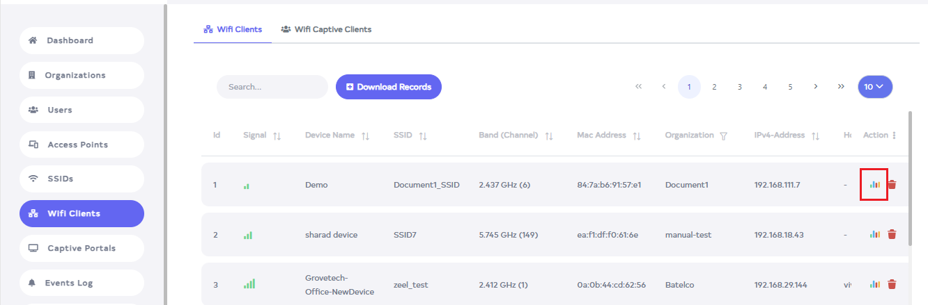Open statistics chart for sharad device
Image resolution: width=928 pixels, height=305 pixels.
874,235
